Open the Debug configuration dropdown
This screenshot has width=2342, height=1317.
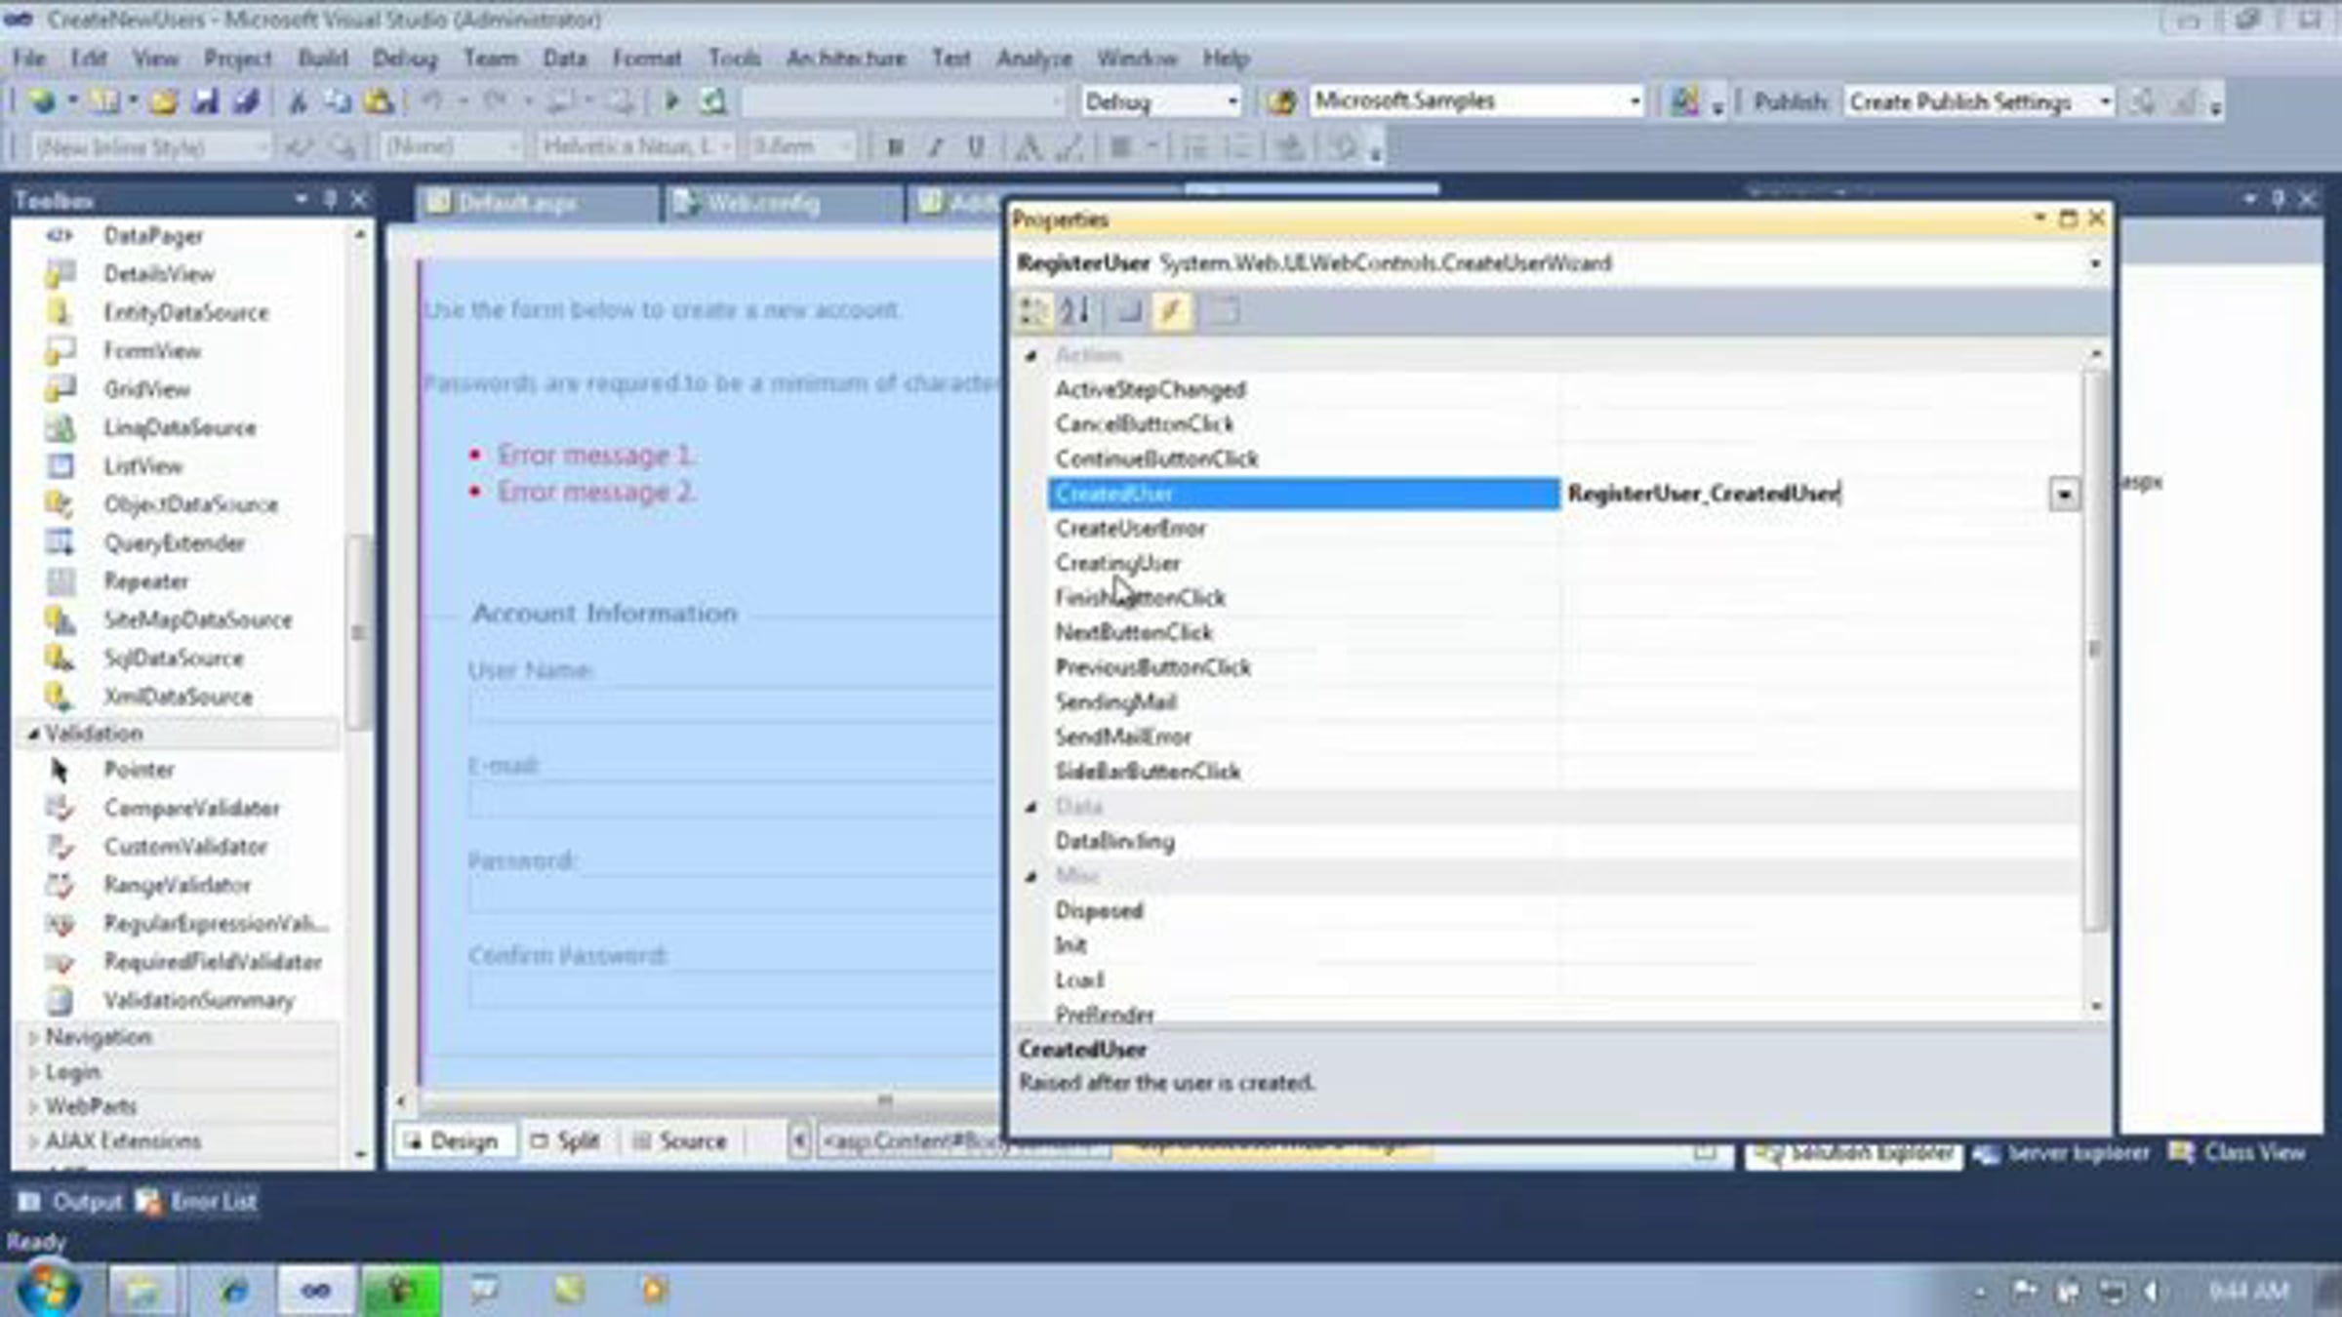(x=1232, y=101)
